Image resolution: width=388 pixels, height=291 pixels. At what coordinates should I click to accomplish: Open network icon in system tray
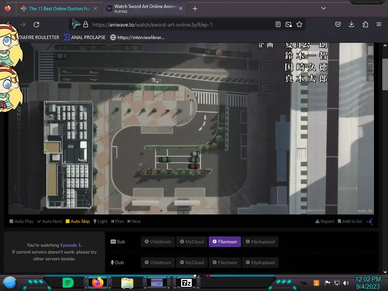pyautogui.click(x=337, y=283)
